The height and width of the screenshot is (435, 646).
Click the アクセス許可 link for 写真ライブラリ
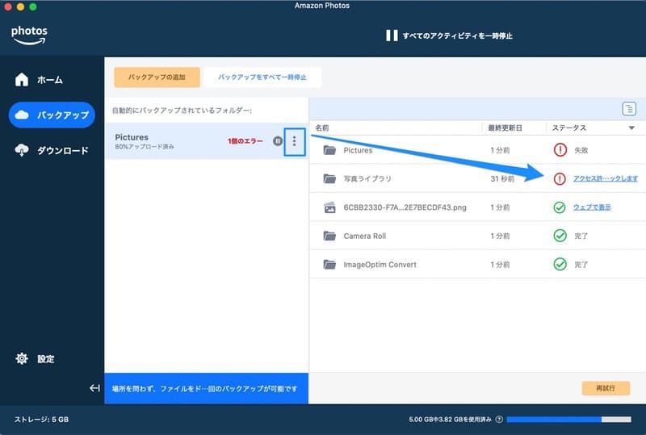(x=605, y=178)
